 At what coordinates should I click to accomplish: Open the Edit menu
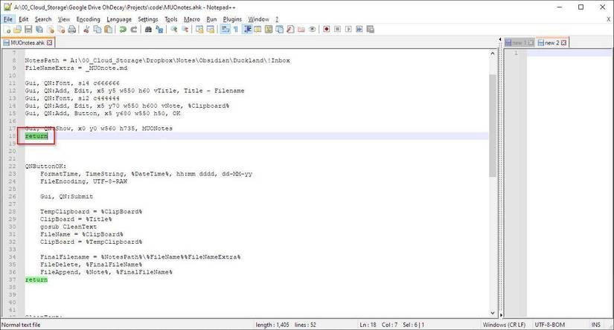point(24,19)
